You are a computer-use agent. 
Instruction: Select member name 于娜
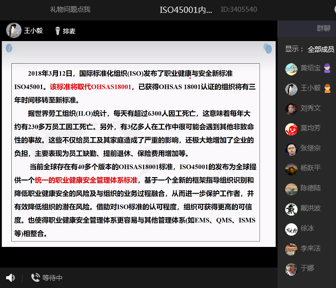point(307,268)
